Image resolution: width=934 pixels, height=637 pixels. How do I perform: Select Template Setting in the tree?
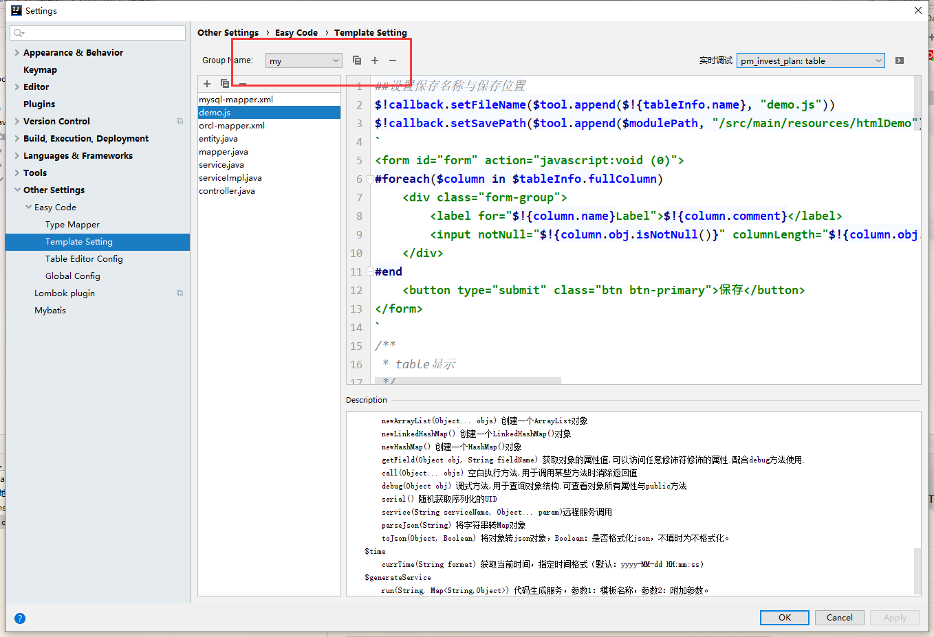pyautogui.click(x=98, y=242)
